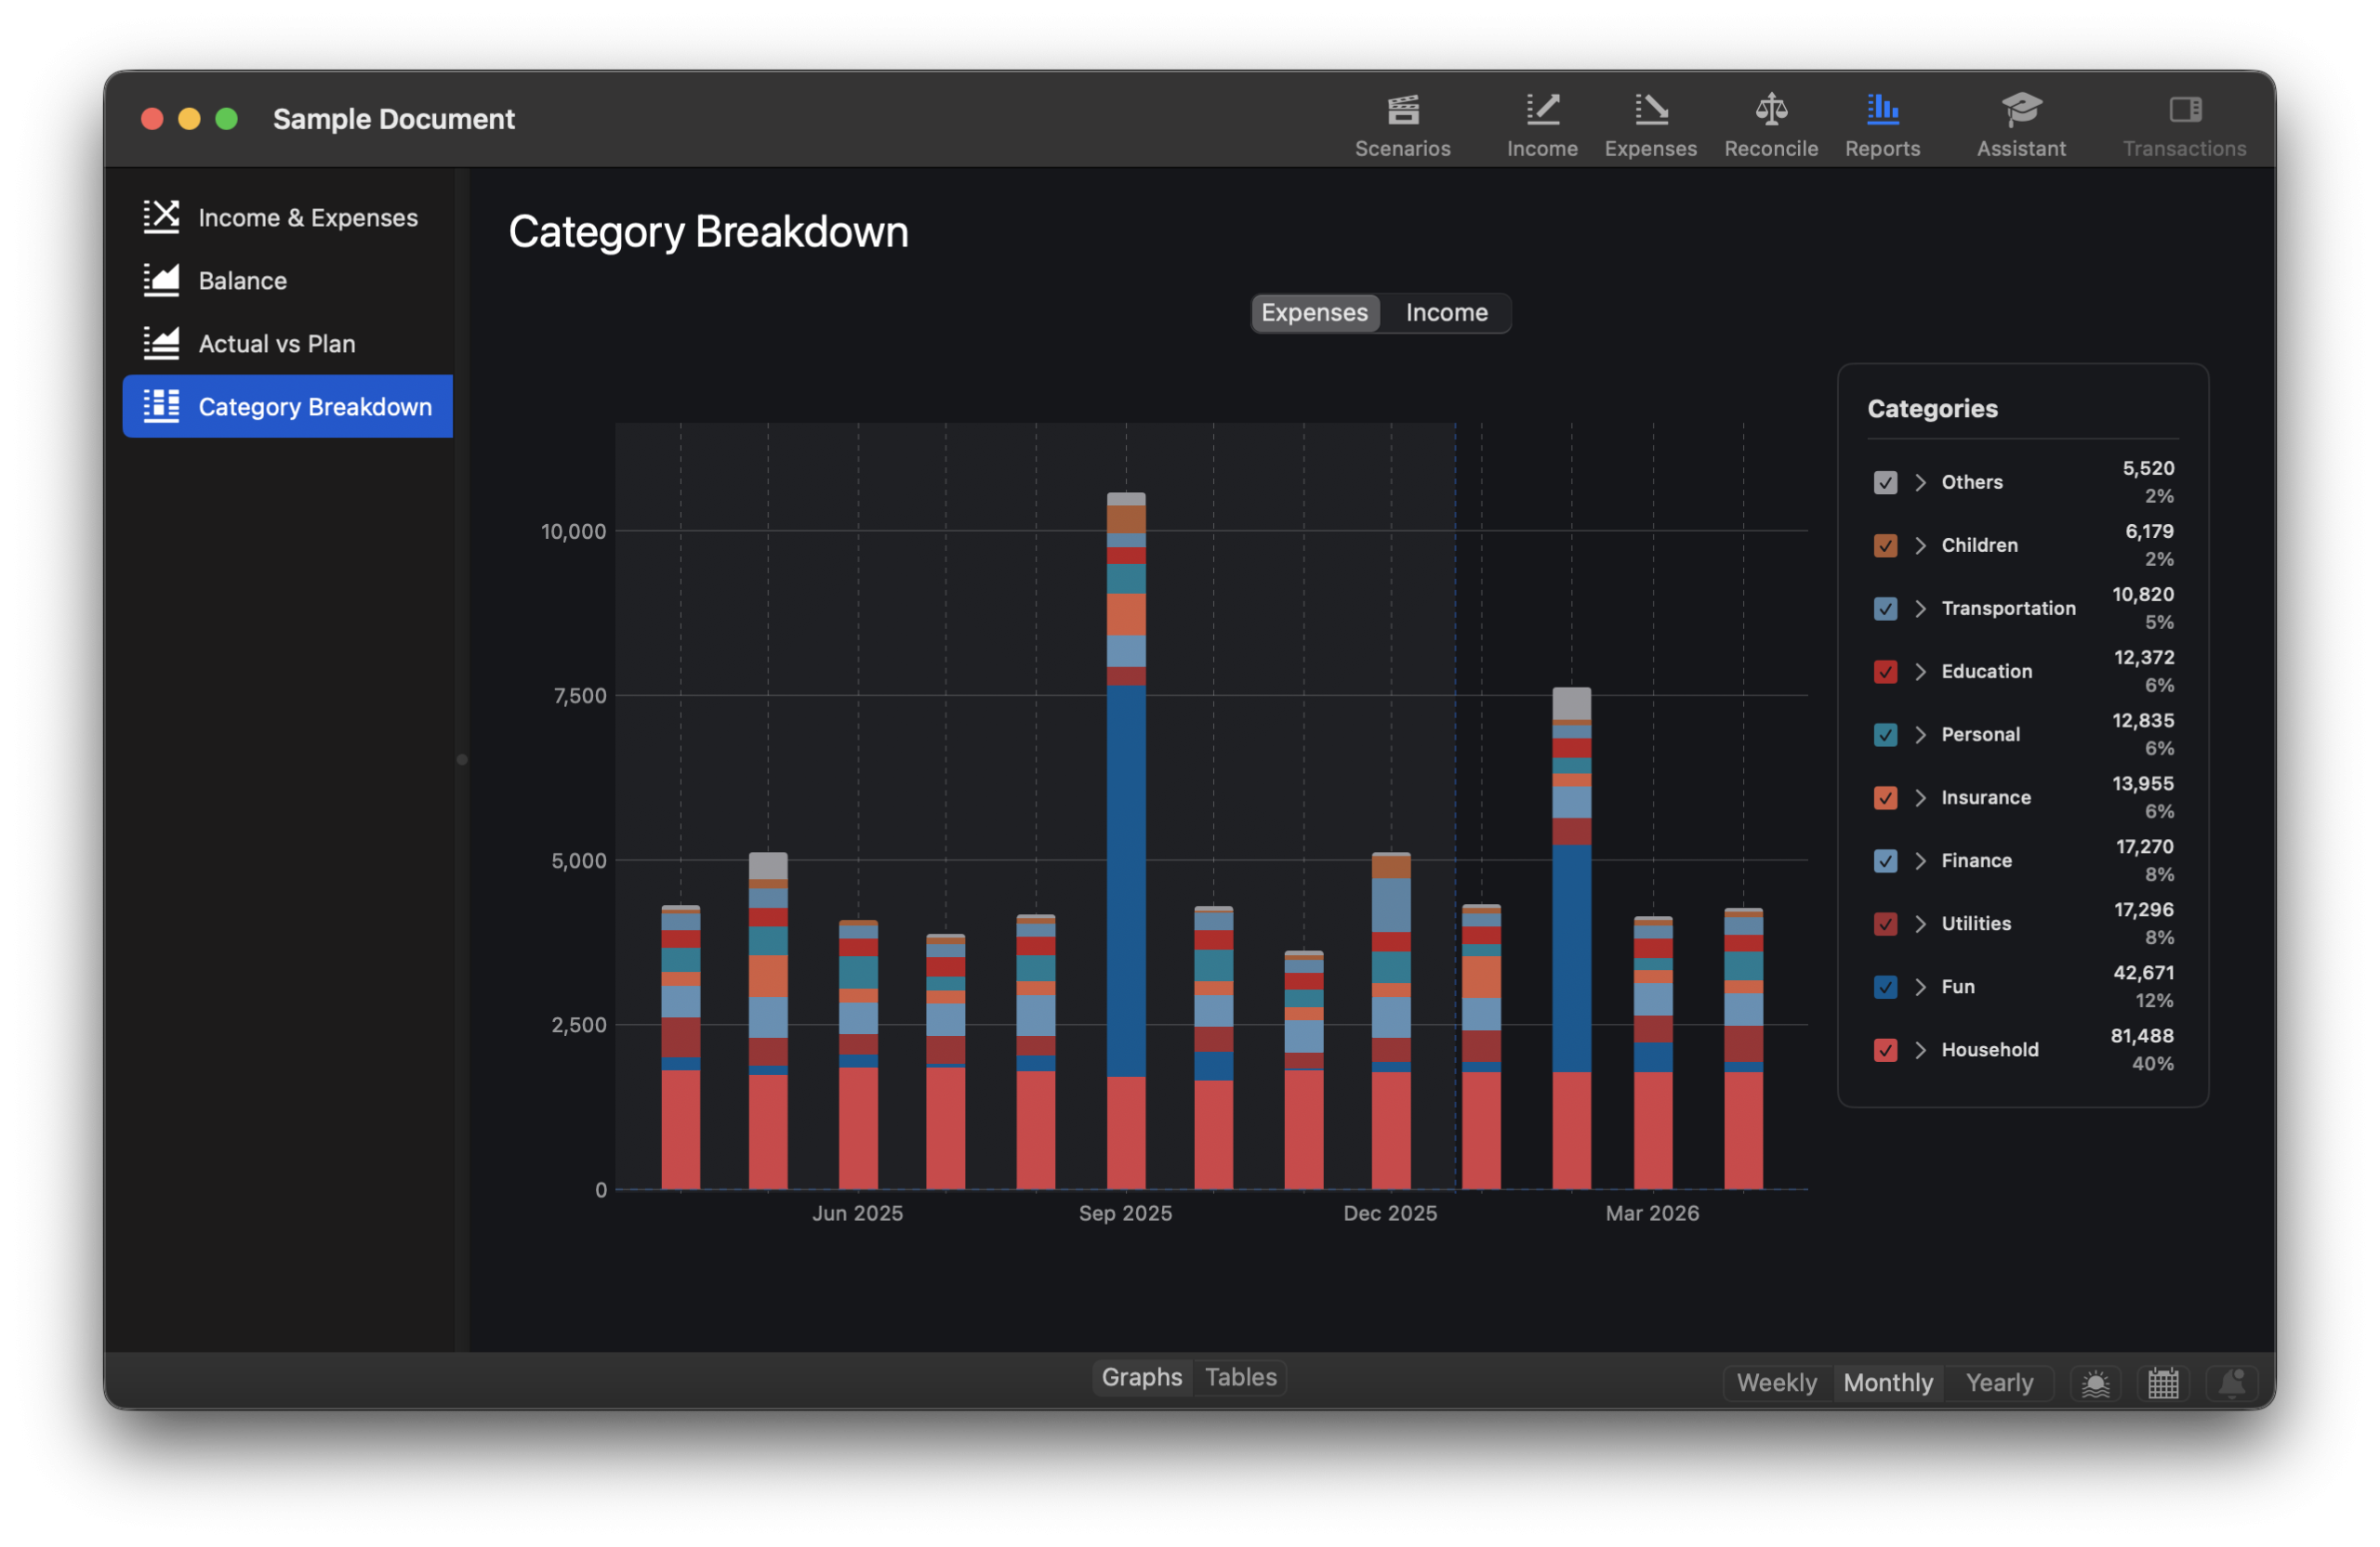This screenshot has height=1547, width=2380.
Task: Expand the Education category
Action: (x=1920, y=672)
